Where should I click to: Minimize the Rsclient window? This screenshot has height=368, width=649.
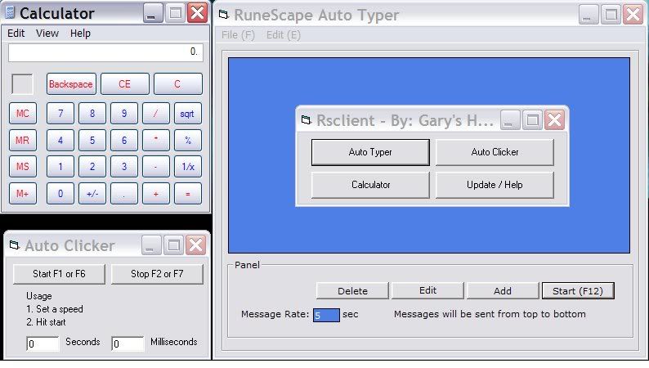click(510, 120)
